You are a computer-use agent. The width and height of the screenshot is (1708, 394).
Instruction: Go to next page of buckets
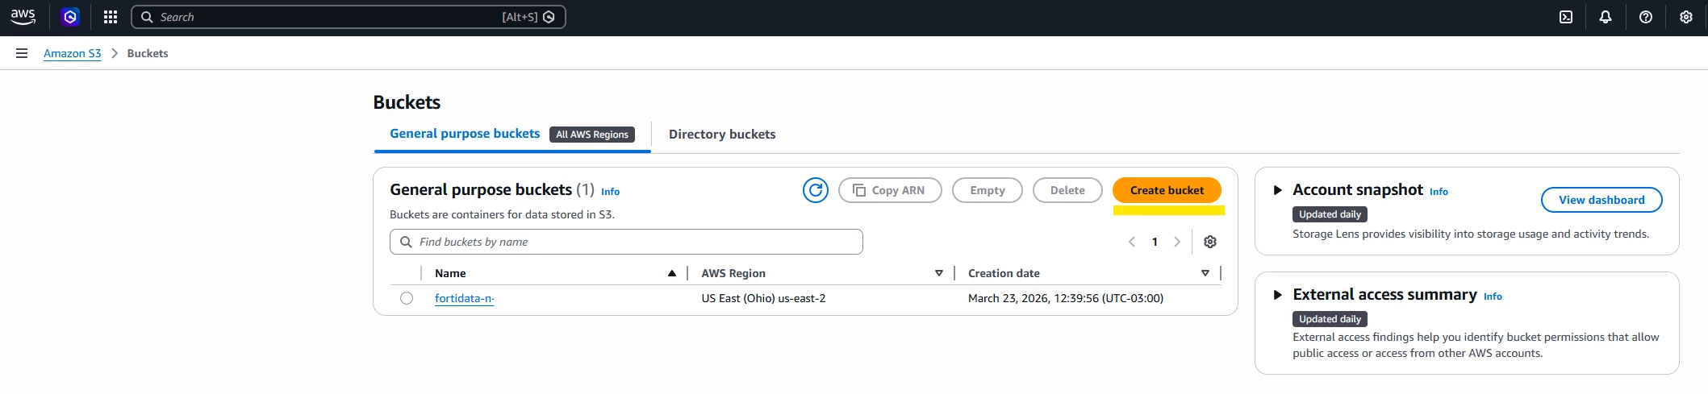point(1177,242)
